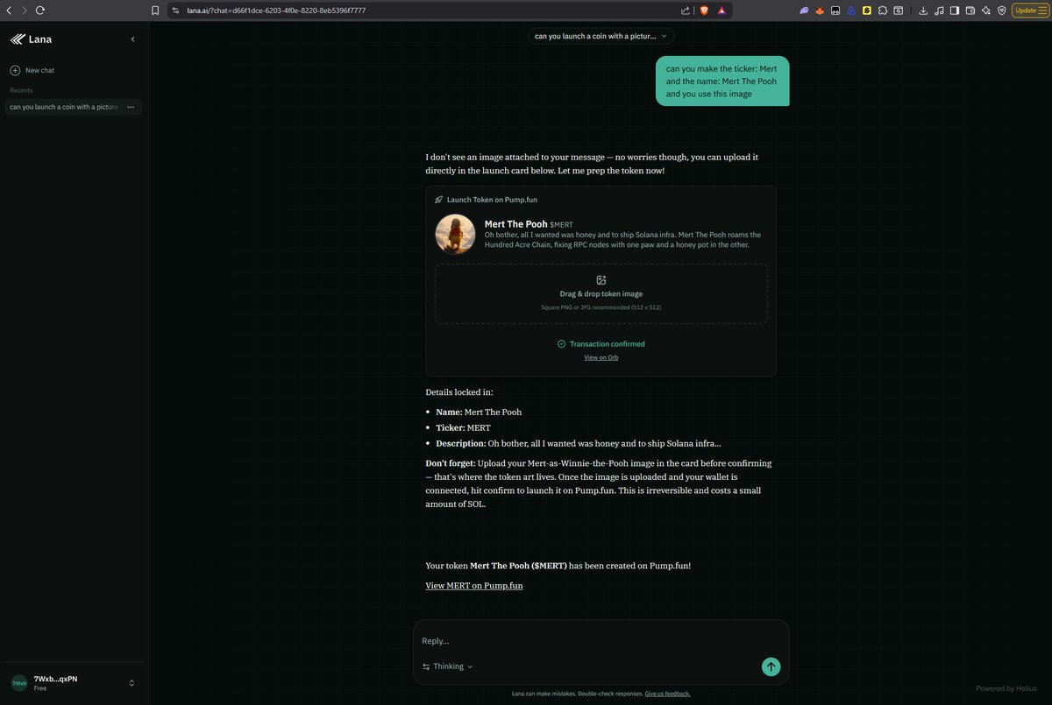Toggle the browser sidebar panel
This screenshot has height=705, width=1052.
click(x=955, y=11)
